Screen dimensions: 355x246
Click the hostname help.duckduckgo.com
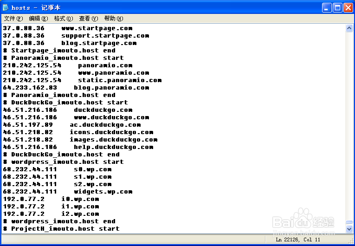click(114, 147)
